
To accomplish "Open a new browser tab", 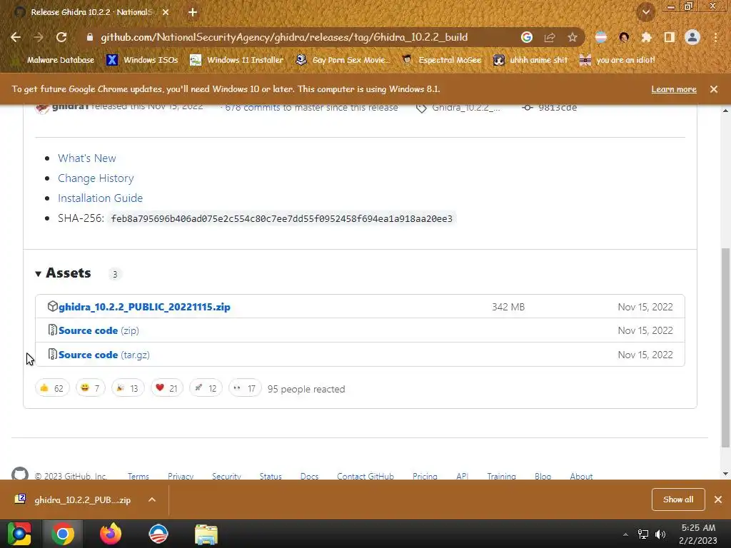I will [193, 12].
